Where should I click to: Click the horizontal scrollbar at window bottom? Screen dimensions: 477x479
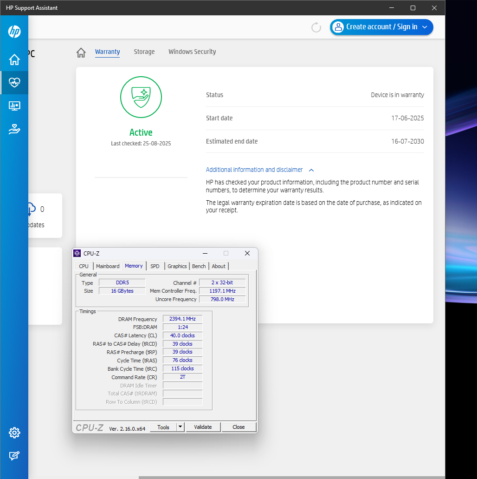pos(292,478)
